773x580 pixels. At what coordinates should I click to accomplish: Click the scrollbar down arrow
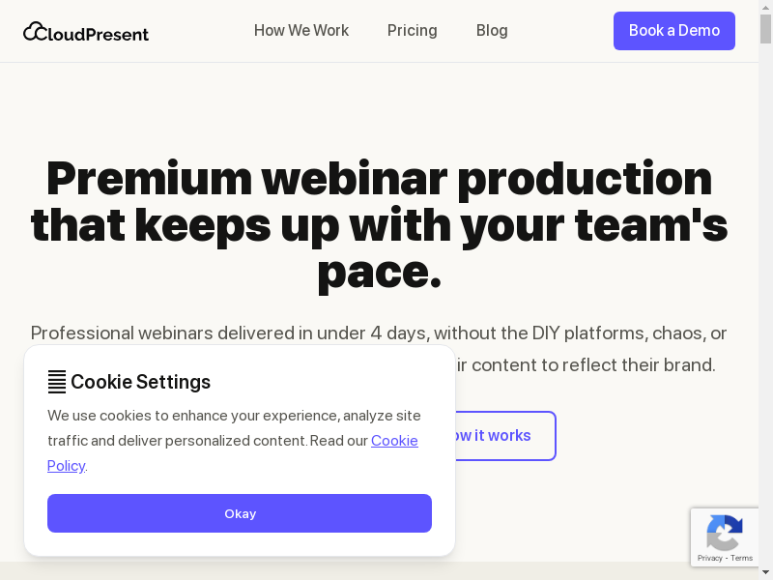[x=766, y=573]
